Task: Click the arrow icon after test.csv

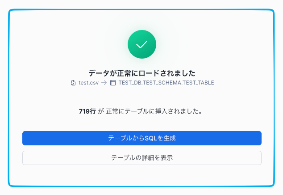Action: click(104, 83)
